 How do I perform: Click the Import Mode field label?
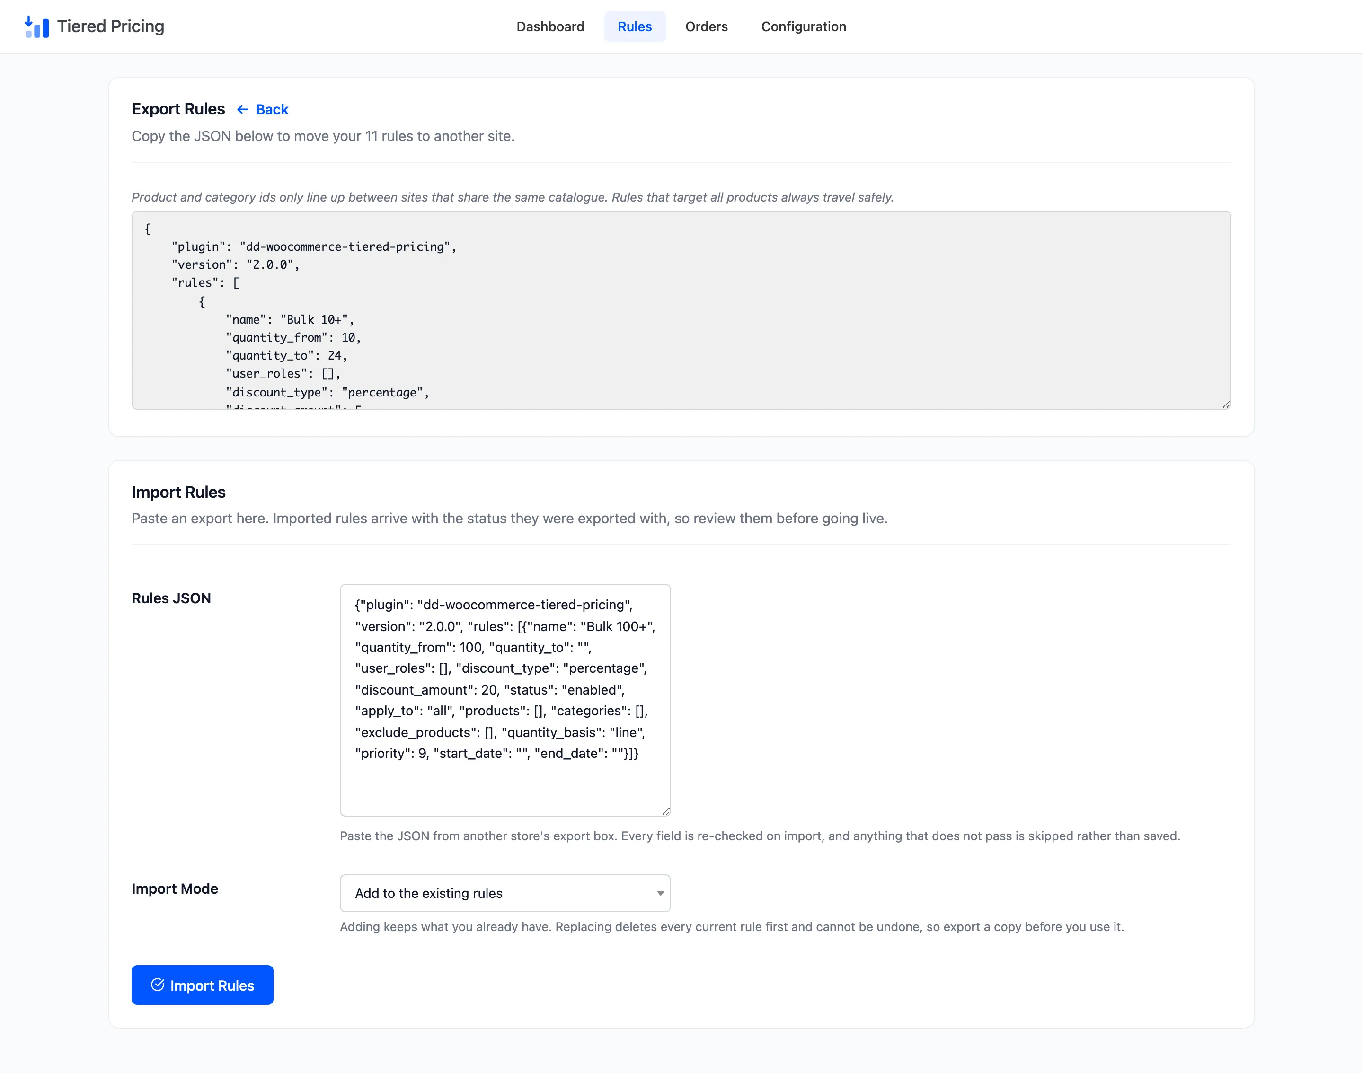coord(175,888)
